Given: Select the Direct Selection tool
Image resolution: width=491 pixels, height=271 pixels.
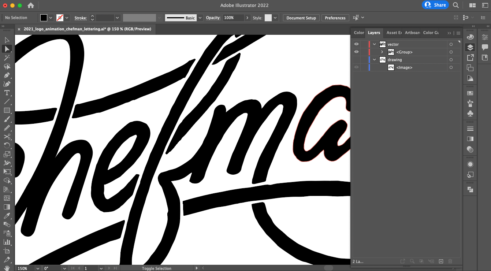Looking at the screenshot, I should [7, 48].
